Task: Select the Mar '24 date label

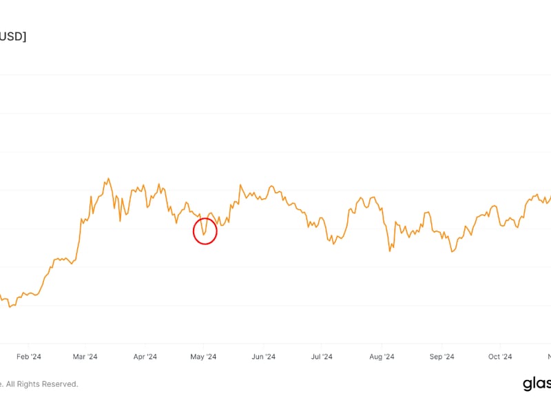Action: click(x=85, y=357)
